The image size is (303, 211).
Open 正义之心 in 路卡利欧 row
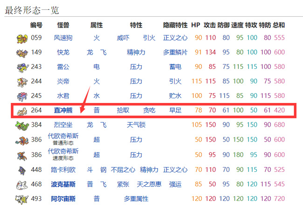(x=175, y=170)
